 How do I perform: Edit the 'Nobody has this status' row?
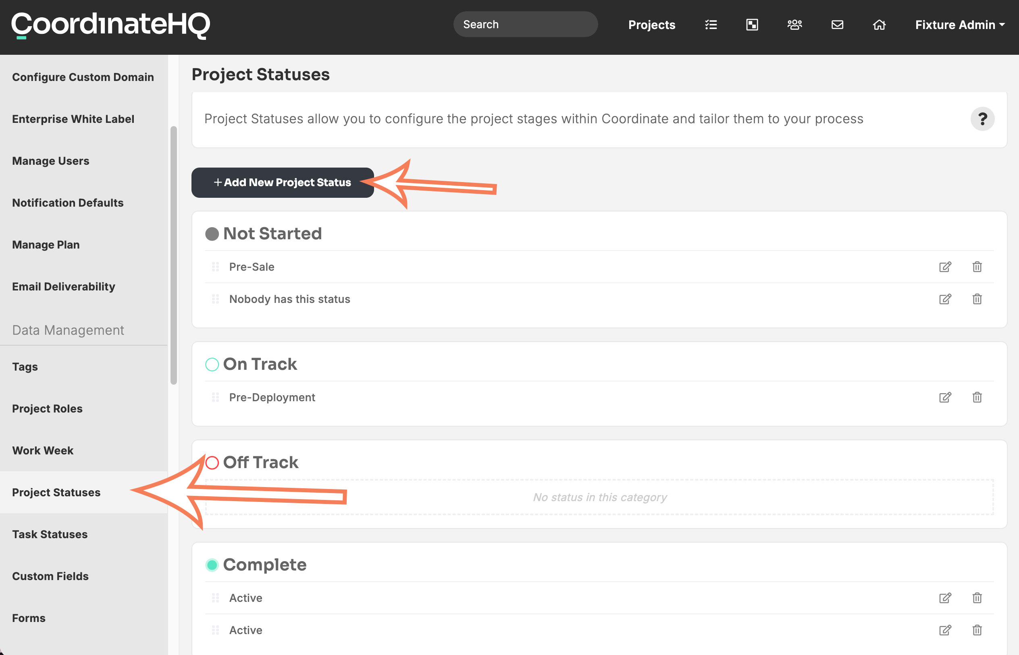pyautogui.click(x=945, y=299)
